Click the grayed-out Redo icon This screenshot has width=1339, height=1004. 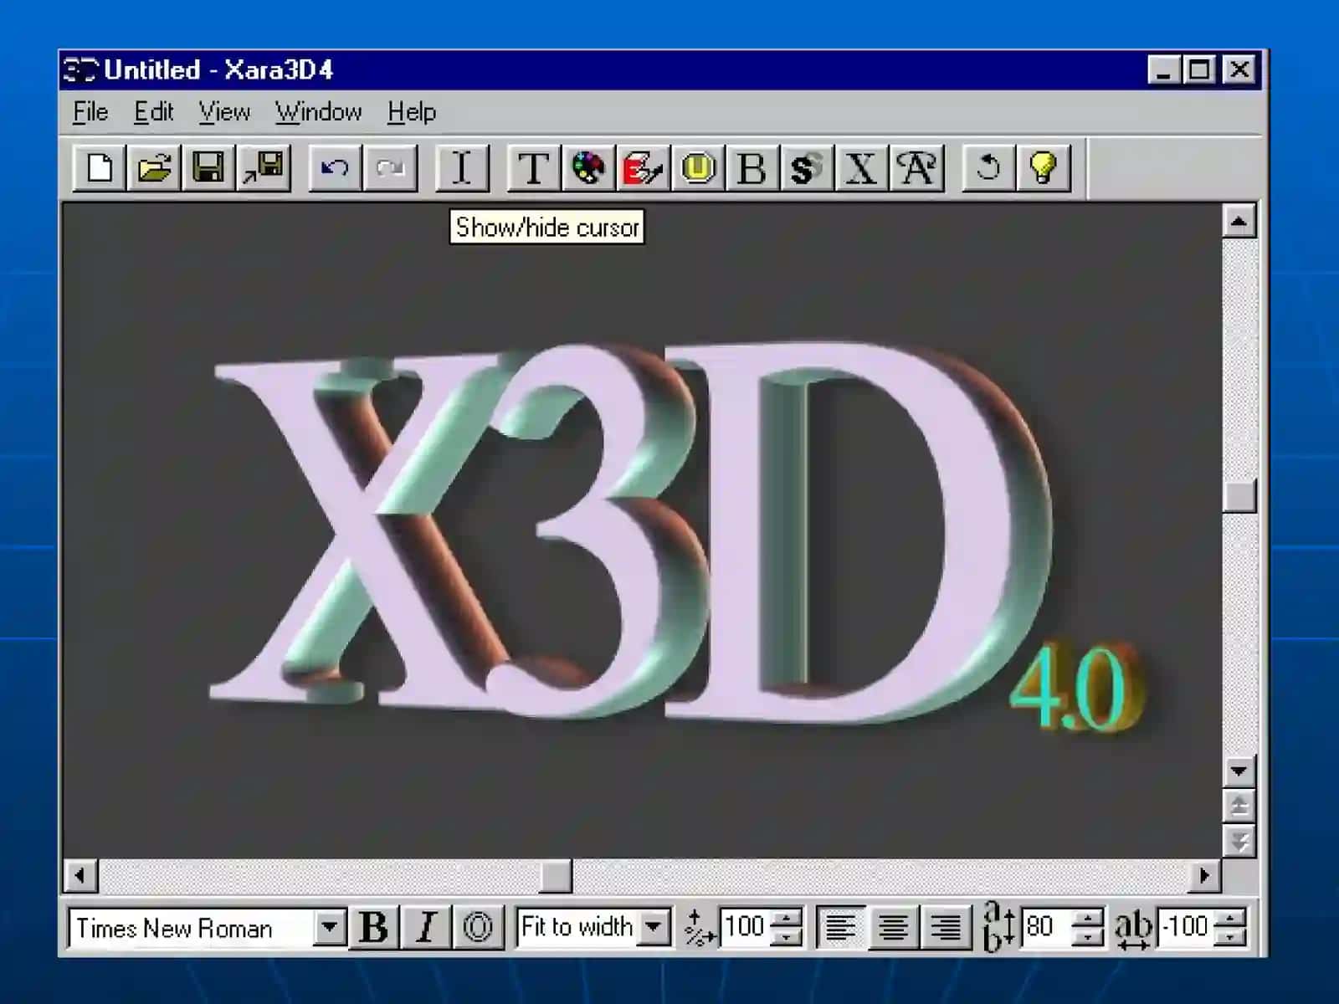click(390, 168)
